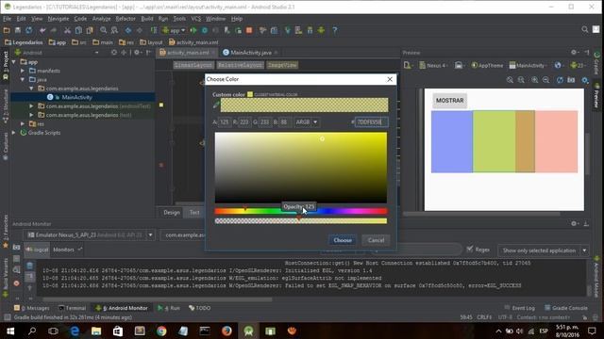Open the Refactor menu
604x339 pixels.
tap(126, 19)
